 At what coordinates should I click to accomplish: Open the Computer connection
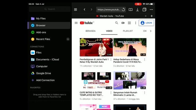(49, 66)
